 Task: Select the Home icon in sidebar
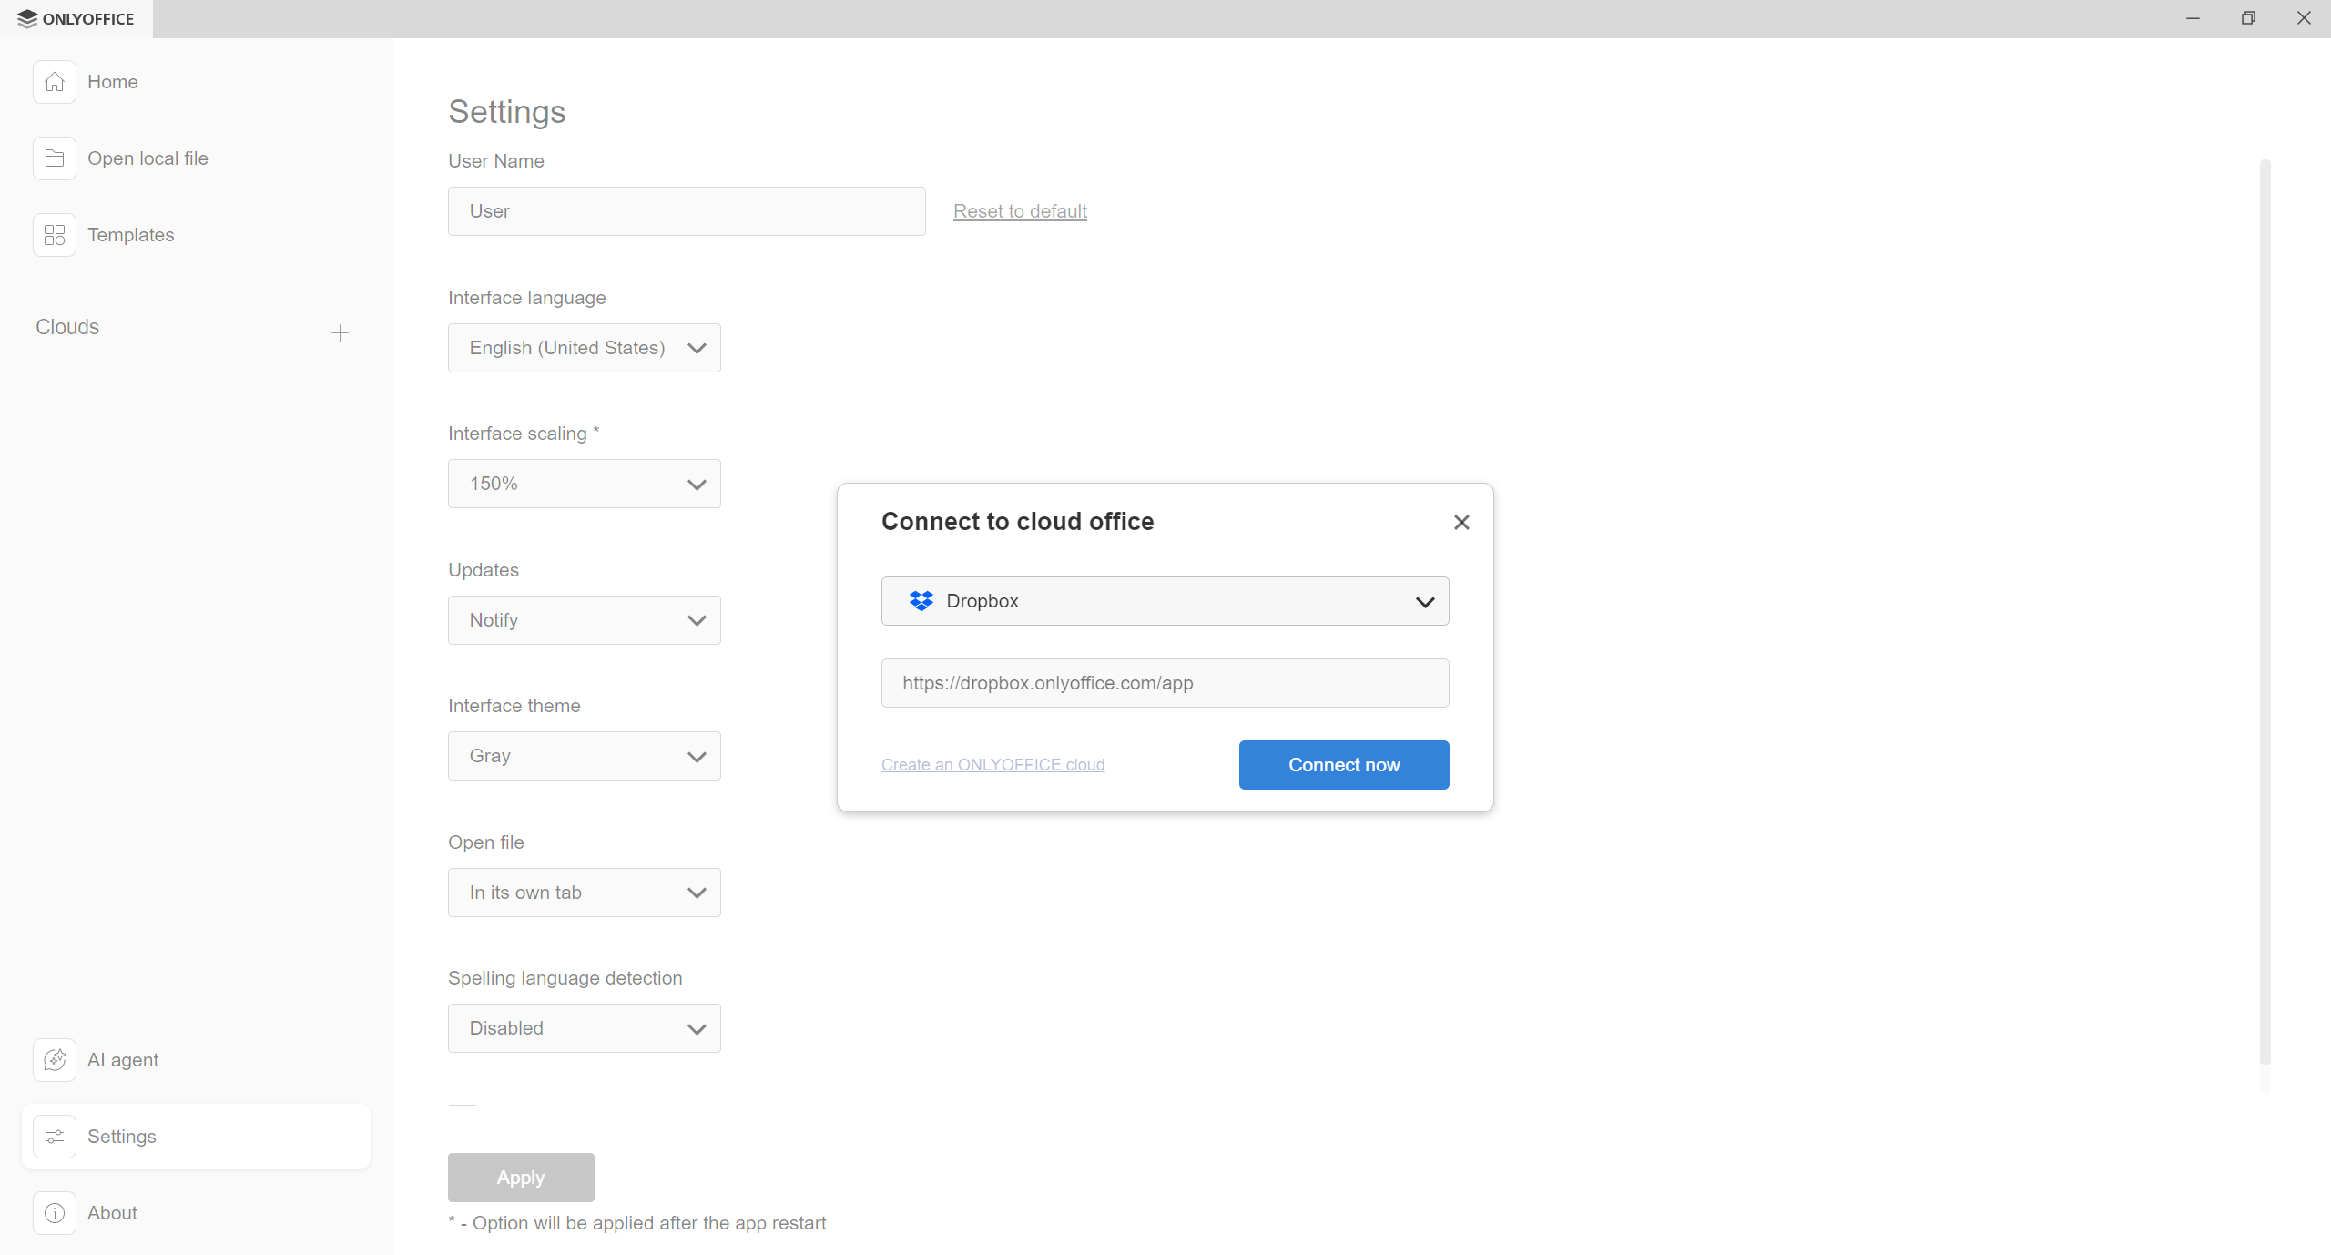click(54, 82)
